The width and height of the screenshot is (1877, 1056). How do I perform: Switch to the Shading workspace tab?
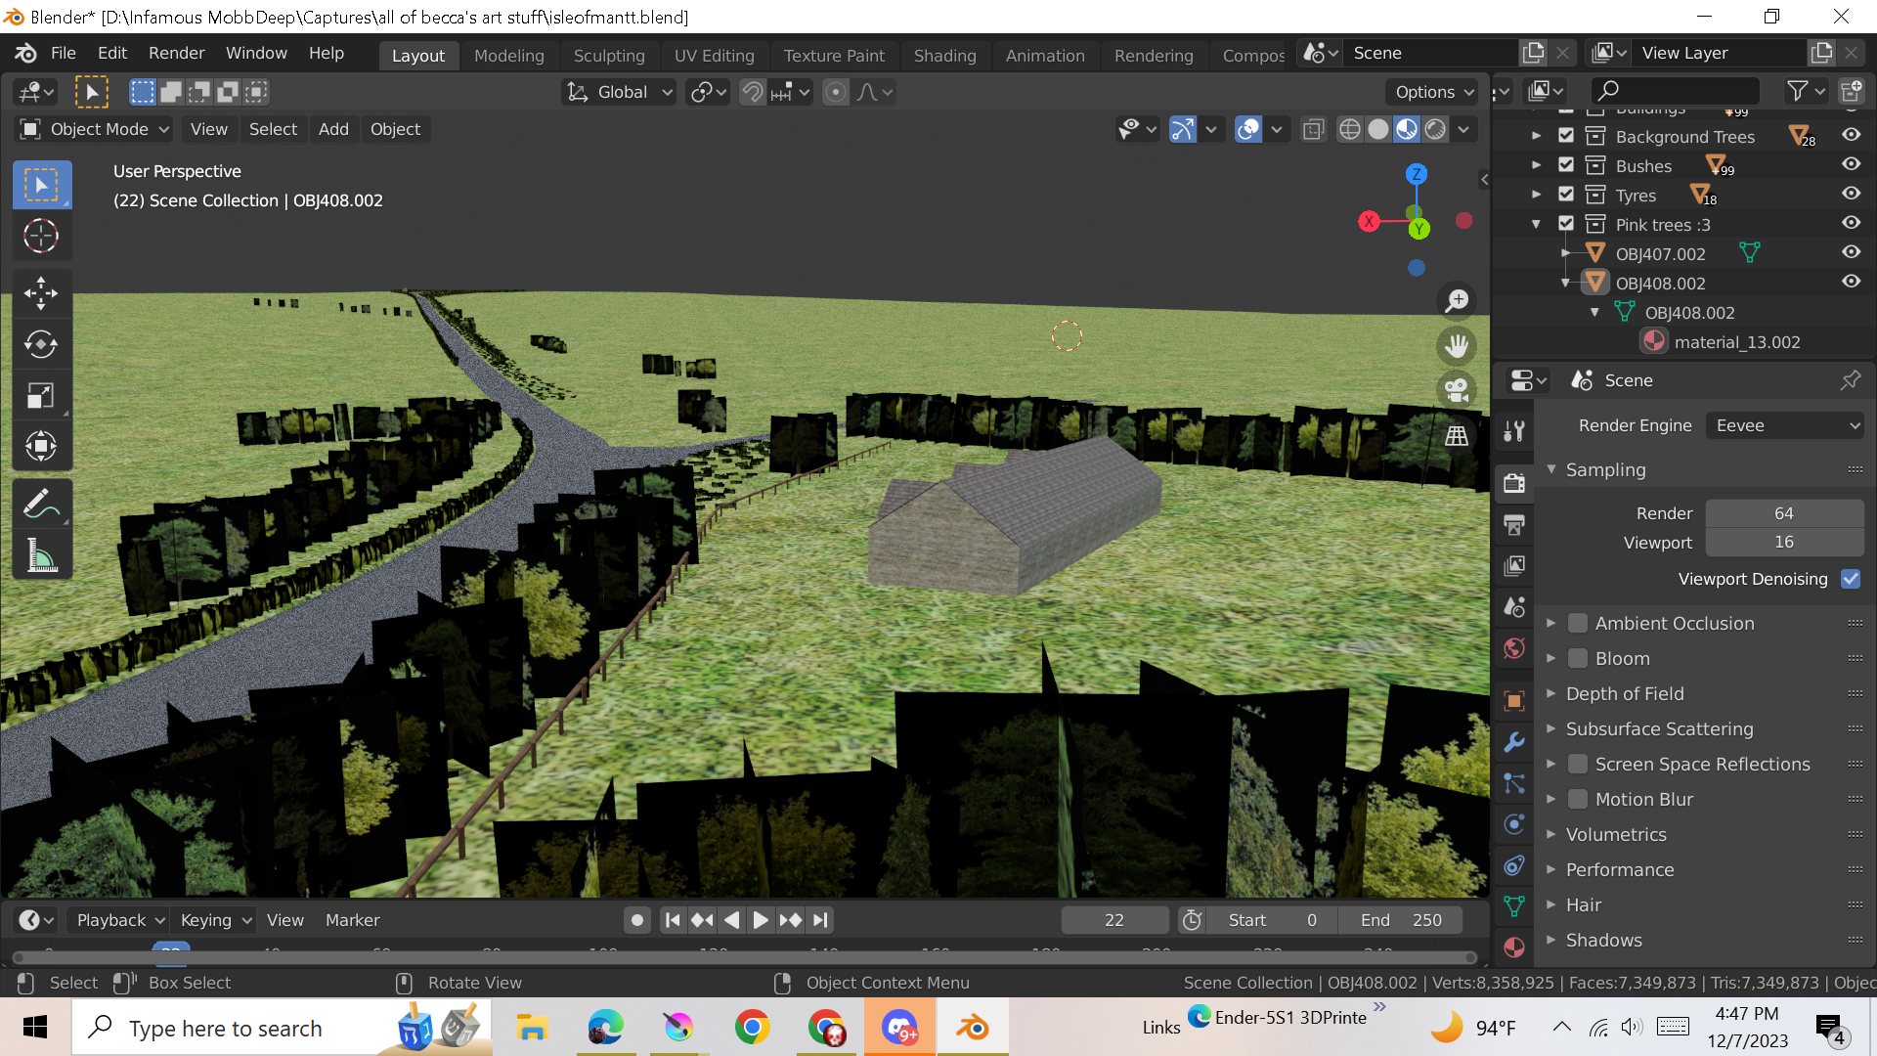coord(944,56)
